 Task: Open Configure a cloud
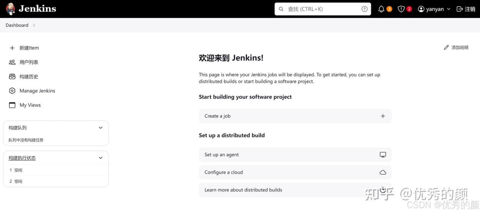[295, 172]
